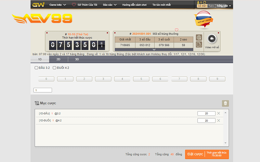The width and height of the screenshot is (260, 162).
Task: Click the trash icon to clear bets
Action: [x=225, y=103]
